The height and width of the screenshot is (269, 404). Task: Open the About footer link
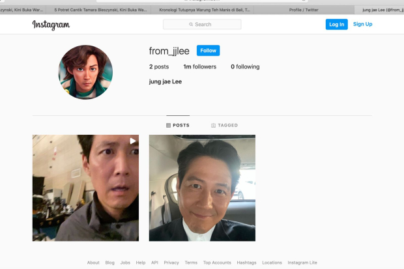[93, 262]
